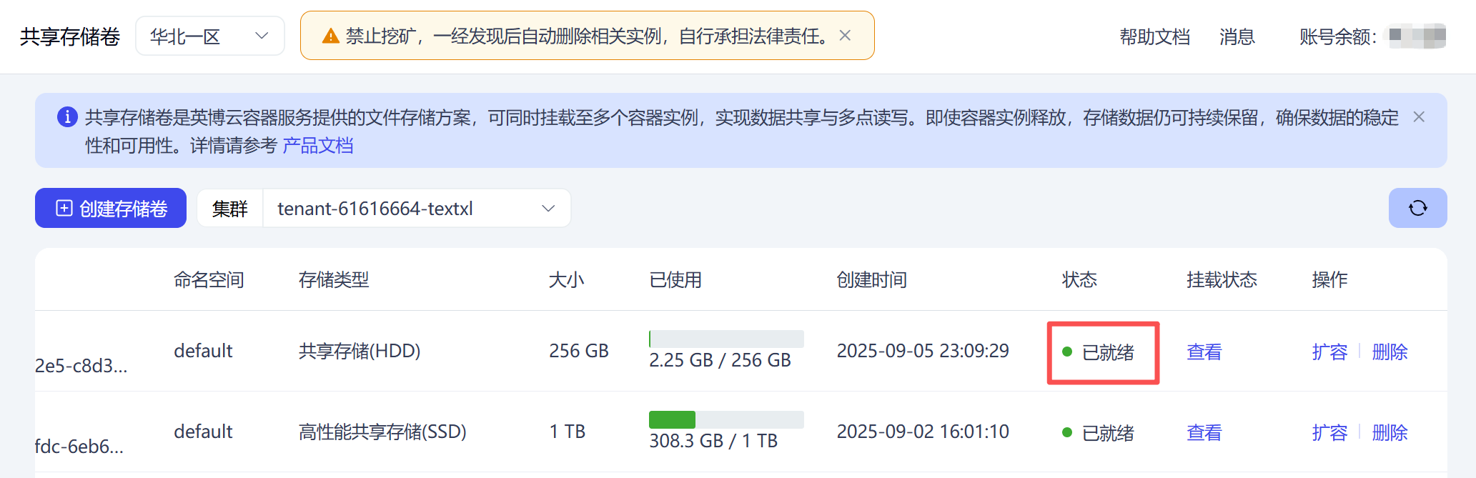View mount status of HDD volume
Screen dimensions: 1476x478
click(x=1204, y=352)
